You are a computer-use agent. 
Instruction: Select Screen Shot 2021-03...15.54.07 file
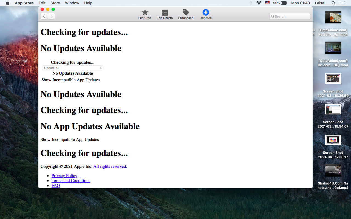333,116
